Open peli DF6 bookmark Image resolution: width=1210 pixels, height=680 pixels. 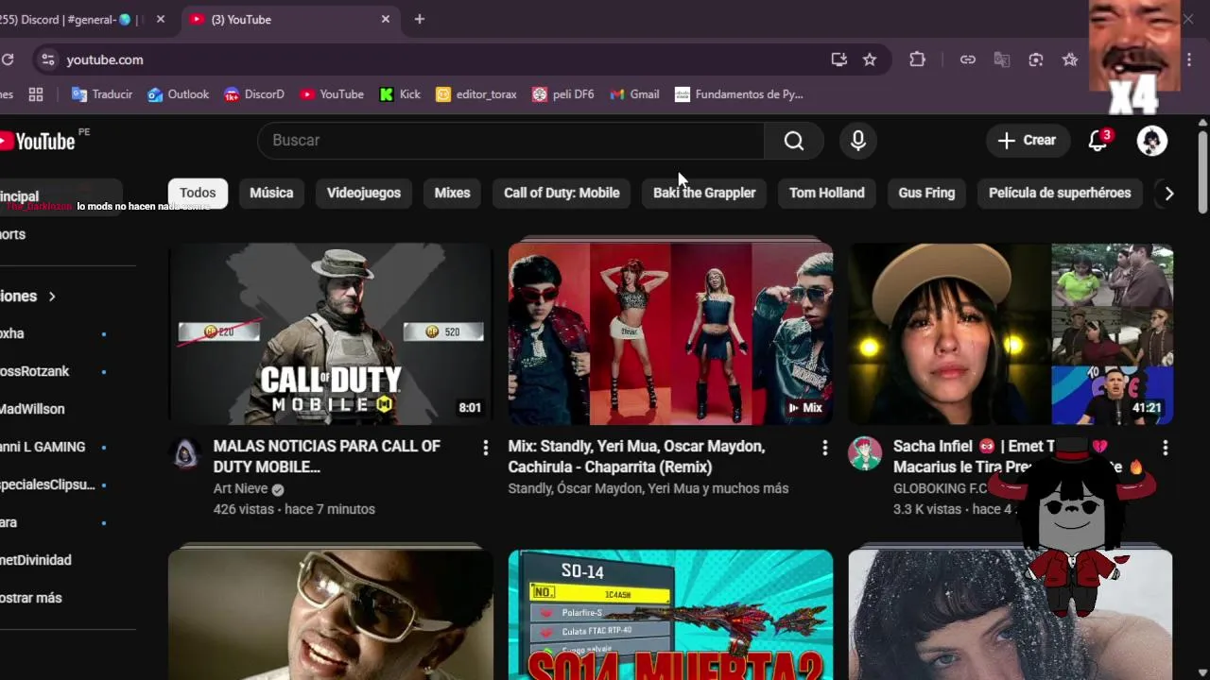tap(563, 94)
